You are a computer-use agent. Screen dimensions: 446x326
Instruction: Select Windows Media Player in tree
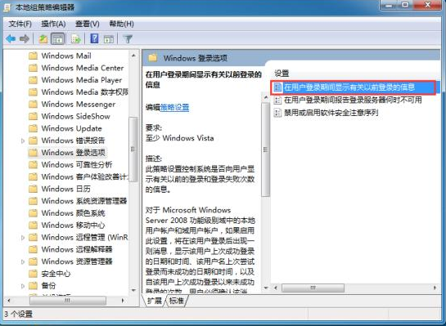tap(82, 80)
